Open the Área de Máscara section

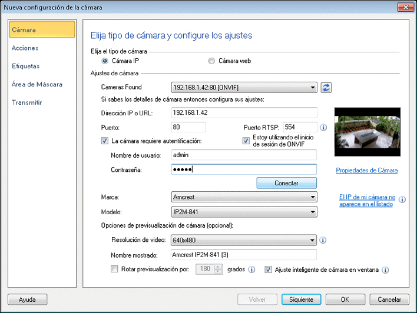coord(37,84)
